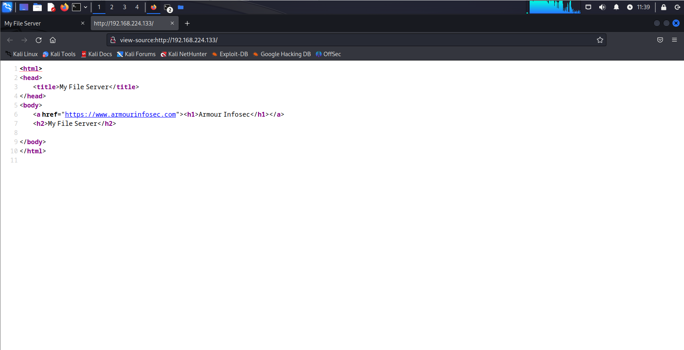Open the OffSec bookmark
Viewport: 684px width, 350px height.
(x=328, y=54)
